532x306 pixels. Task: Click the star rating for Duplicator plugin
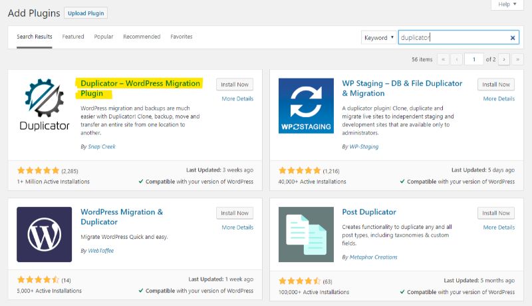pyautogui.click(x=39, y=170)
